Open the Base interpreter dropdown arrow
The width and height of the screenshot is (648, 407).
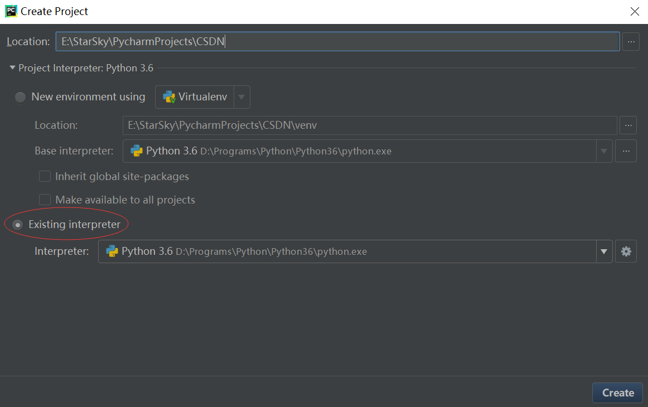604,151
